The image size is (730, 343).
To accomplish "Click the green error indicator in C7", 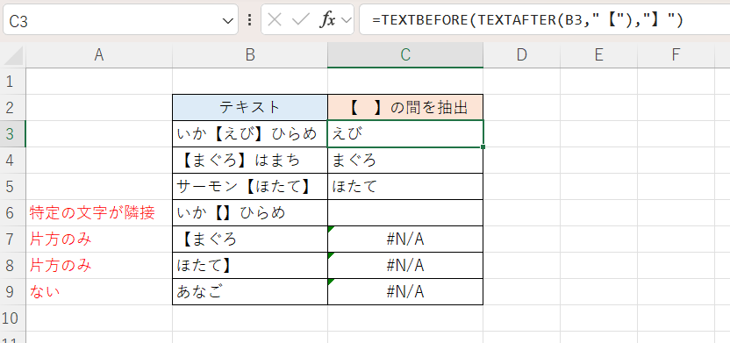I will 331,229.
